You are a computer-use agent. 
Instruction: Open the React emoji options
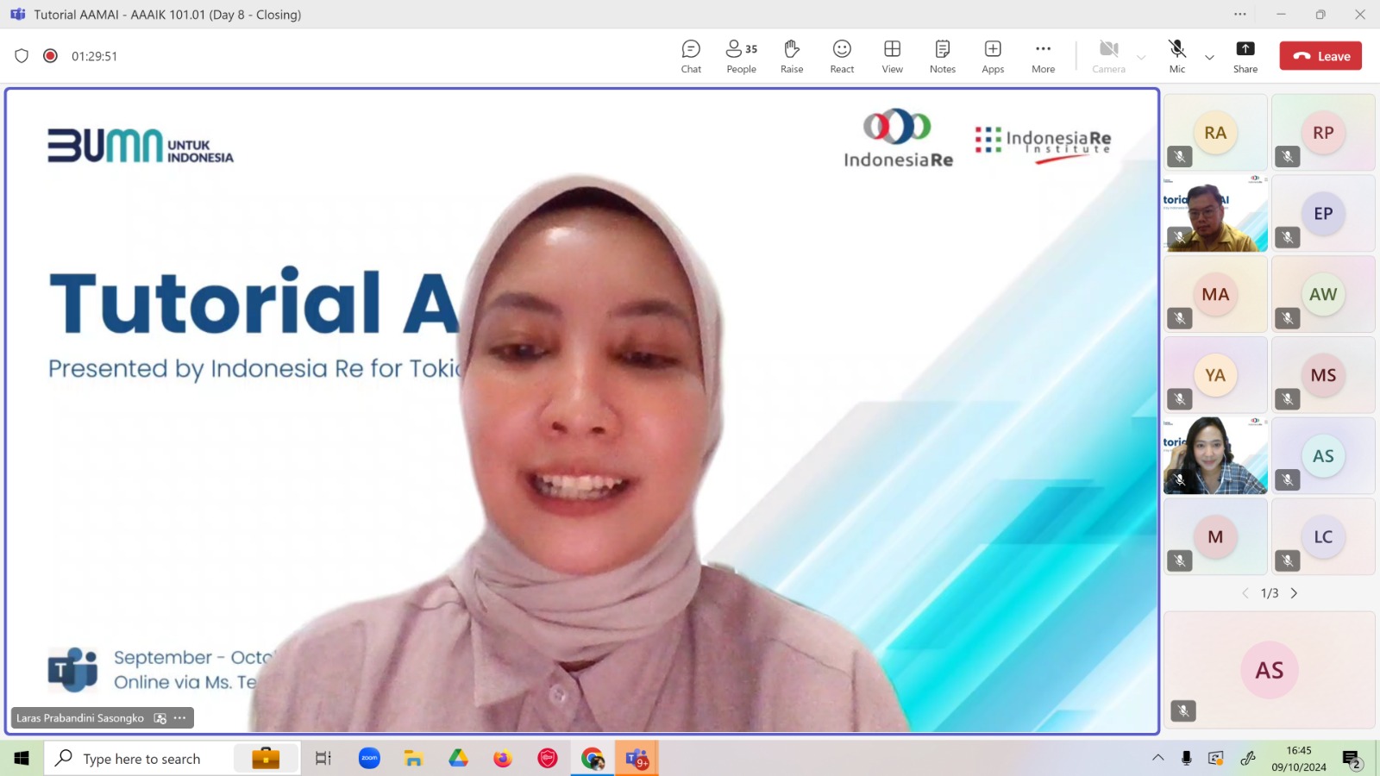coord(842,57)
